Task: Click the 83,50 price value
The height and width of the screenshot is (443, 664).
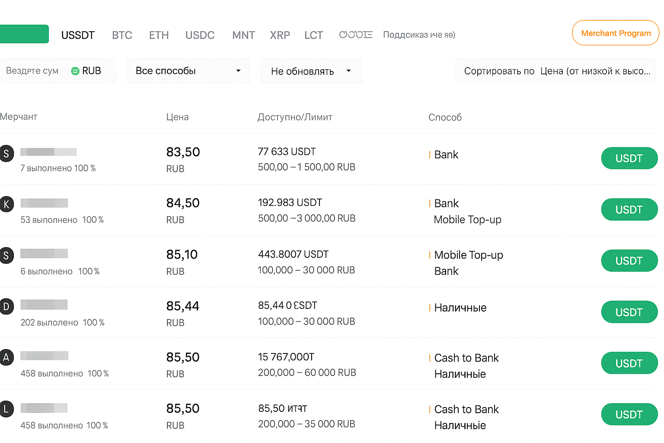Action: click(183, 152)
